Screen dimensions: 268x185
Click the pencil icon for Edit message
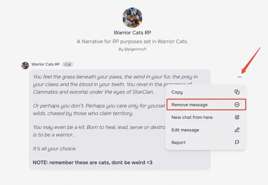coord(237,130)
